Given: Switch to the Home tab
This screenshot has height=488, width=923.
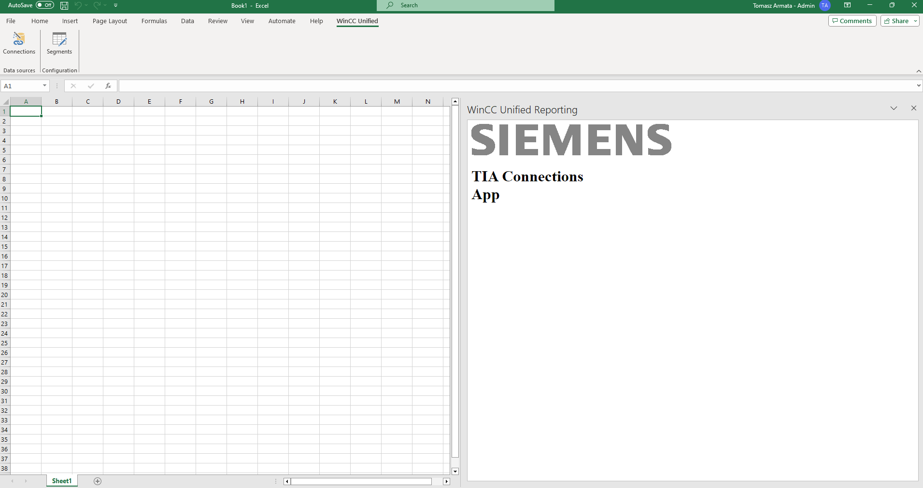Looking at the screenshot, I should pyautogui.click(x=40, y=21).
